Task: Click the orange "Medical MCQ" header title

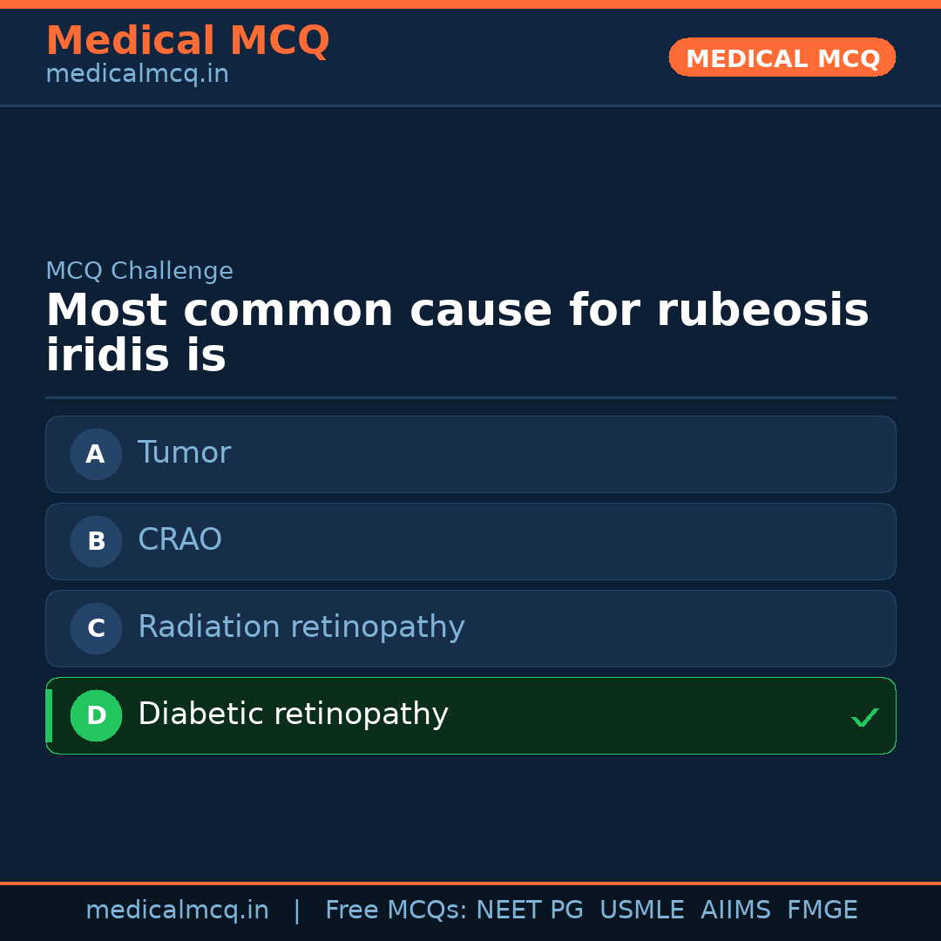Action: pyautogui.click(x=187, y=41)
